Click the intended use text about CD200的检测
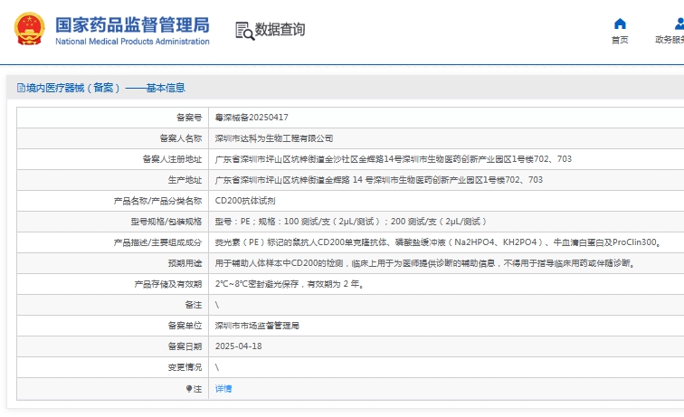This screenshot has height=417, width=684. tap(424, 263)
